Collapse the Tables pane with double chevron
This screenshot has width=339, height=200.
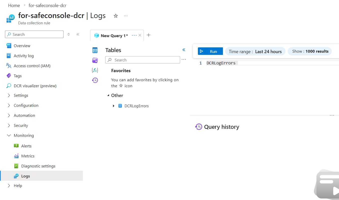pos(184,50)
